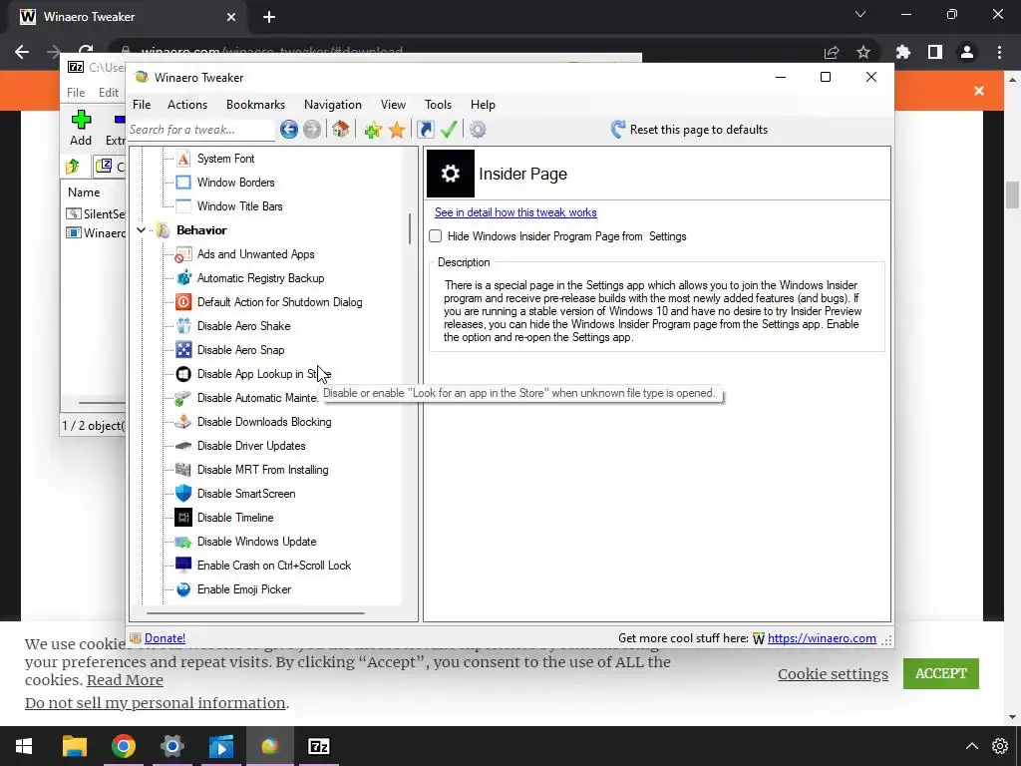Click the Disable Aero Shake icon

click(183, 326)
